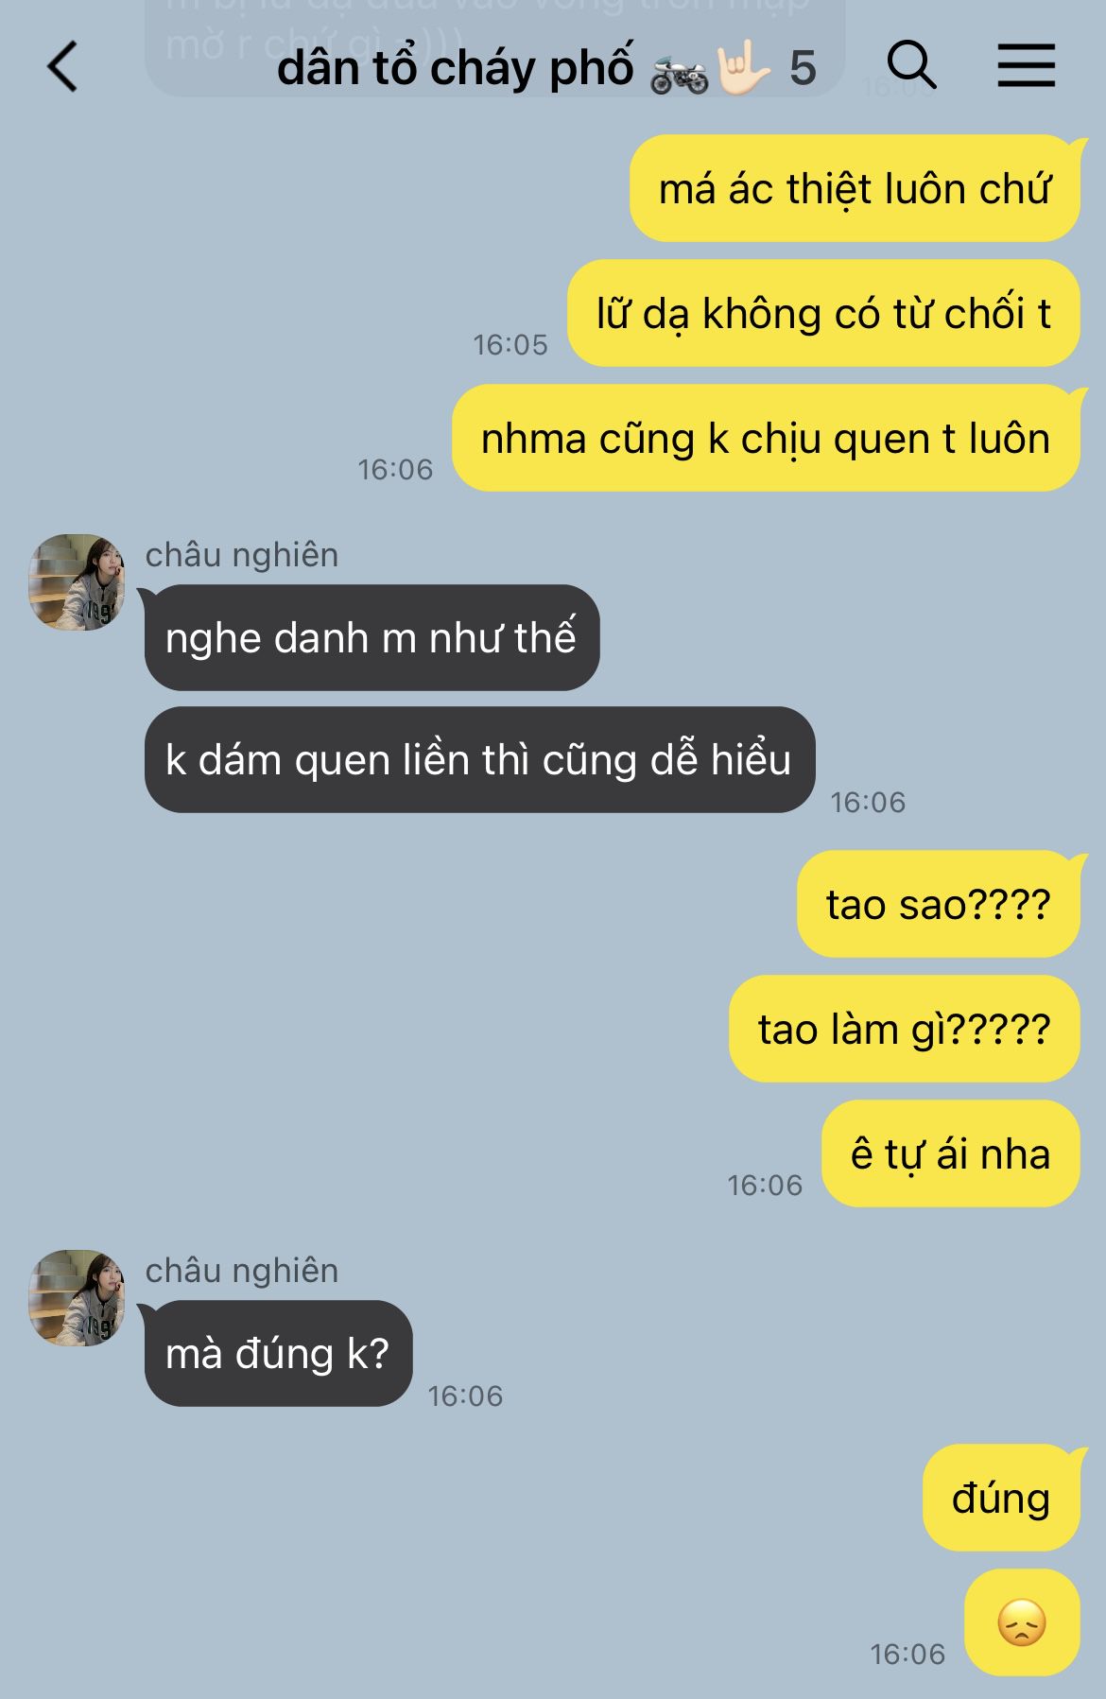
Task: Select the bubble ê tự ái nha
Action: coord(950,1153)
